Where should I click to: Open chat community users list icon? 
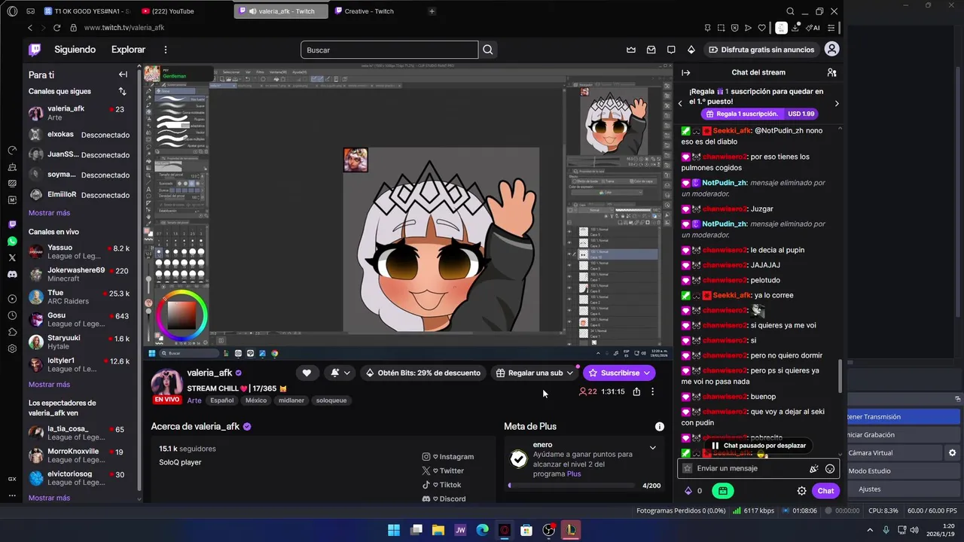(x=831, y=72)
